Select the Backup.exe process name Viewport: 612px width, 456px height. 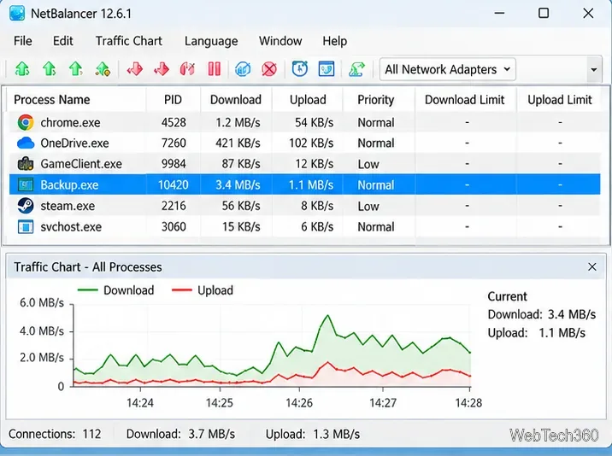pyautogui.click(x=69, y=185)
